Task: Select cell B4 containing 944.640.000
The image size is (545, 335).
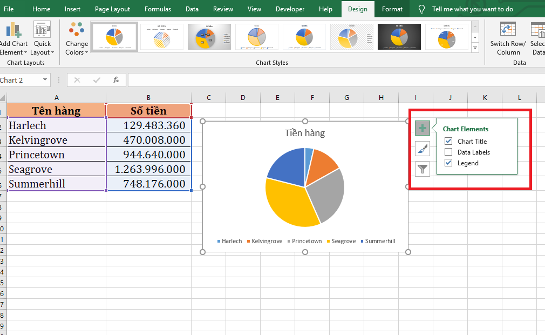Action: [149, 155]
